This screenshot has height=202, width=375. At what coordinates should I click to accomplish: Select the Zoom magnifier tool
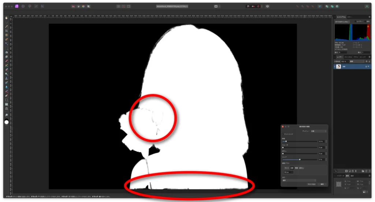tap(7, 115)
